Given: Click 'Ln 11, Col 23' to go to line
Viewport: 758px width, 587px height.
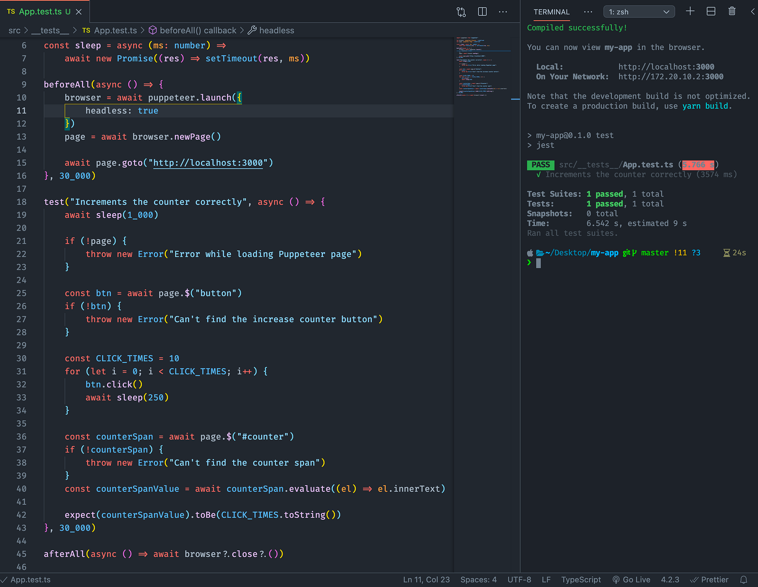Looking at the screenshot, I should click(426, 579).
